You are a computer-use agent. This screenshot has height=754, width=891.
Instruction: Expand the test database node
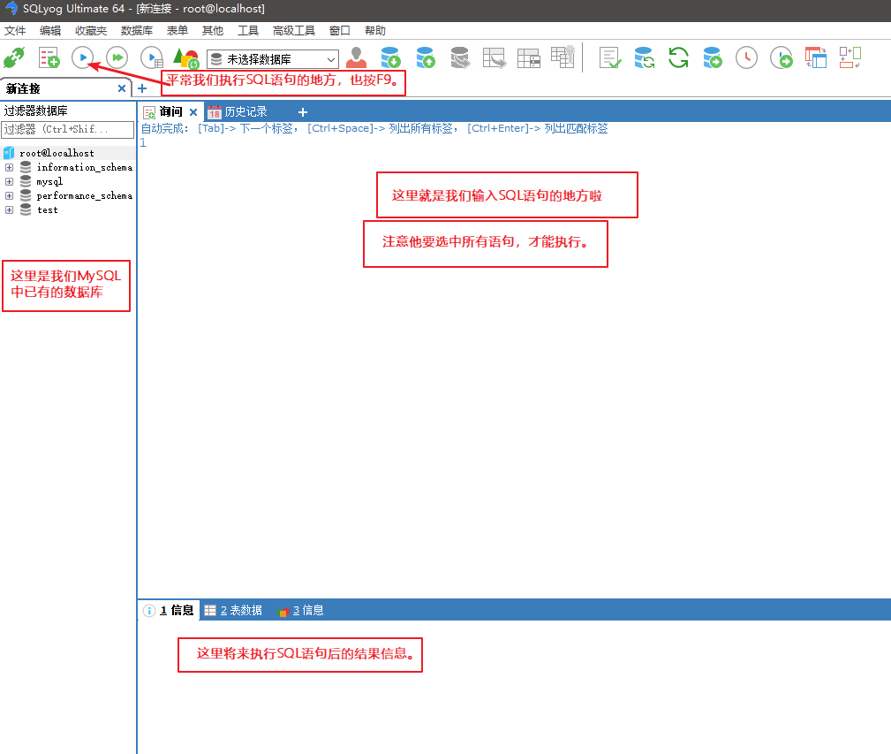coord(9,209)
